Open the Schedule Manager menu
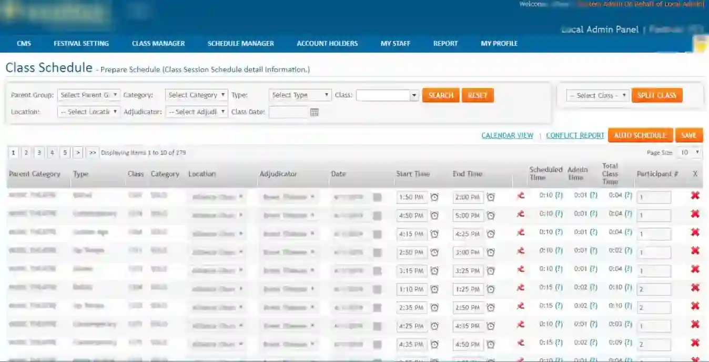The width and height of the screenshot is (709, 362). click(240, 44)
